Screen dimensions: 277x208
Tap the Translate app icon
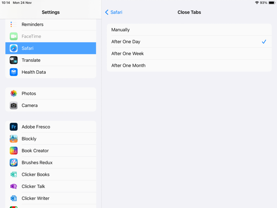click(x=14, y=60)
